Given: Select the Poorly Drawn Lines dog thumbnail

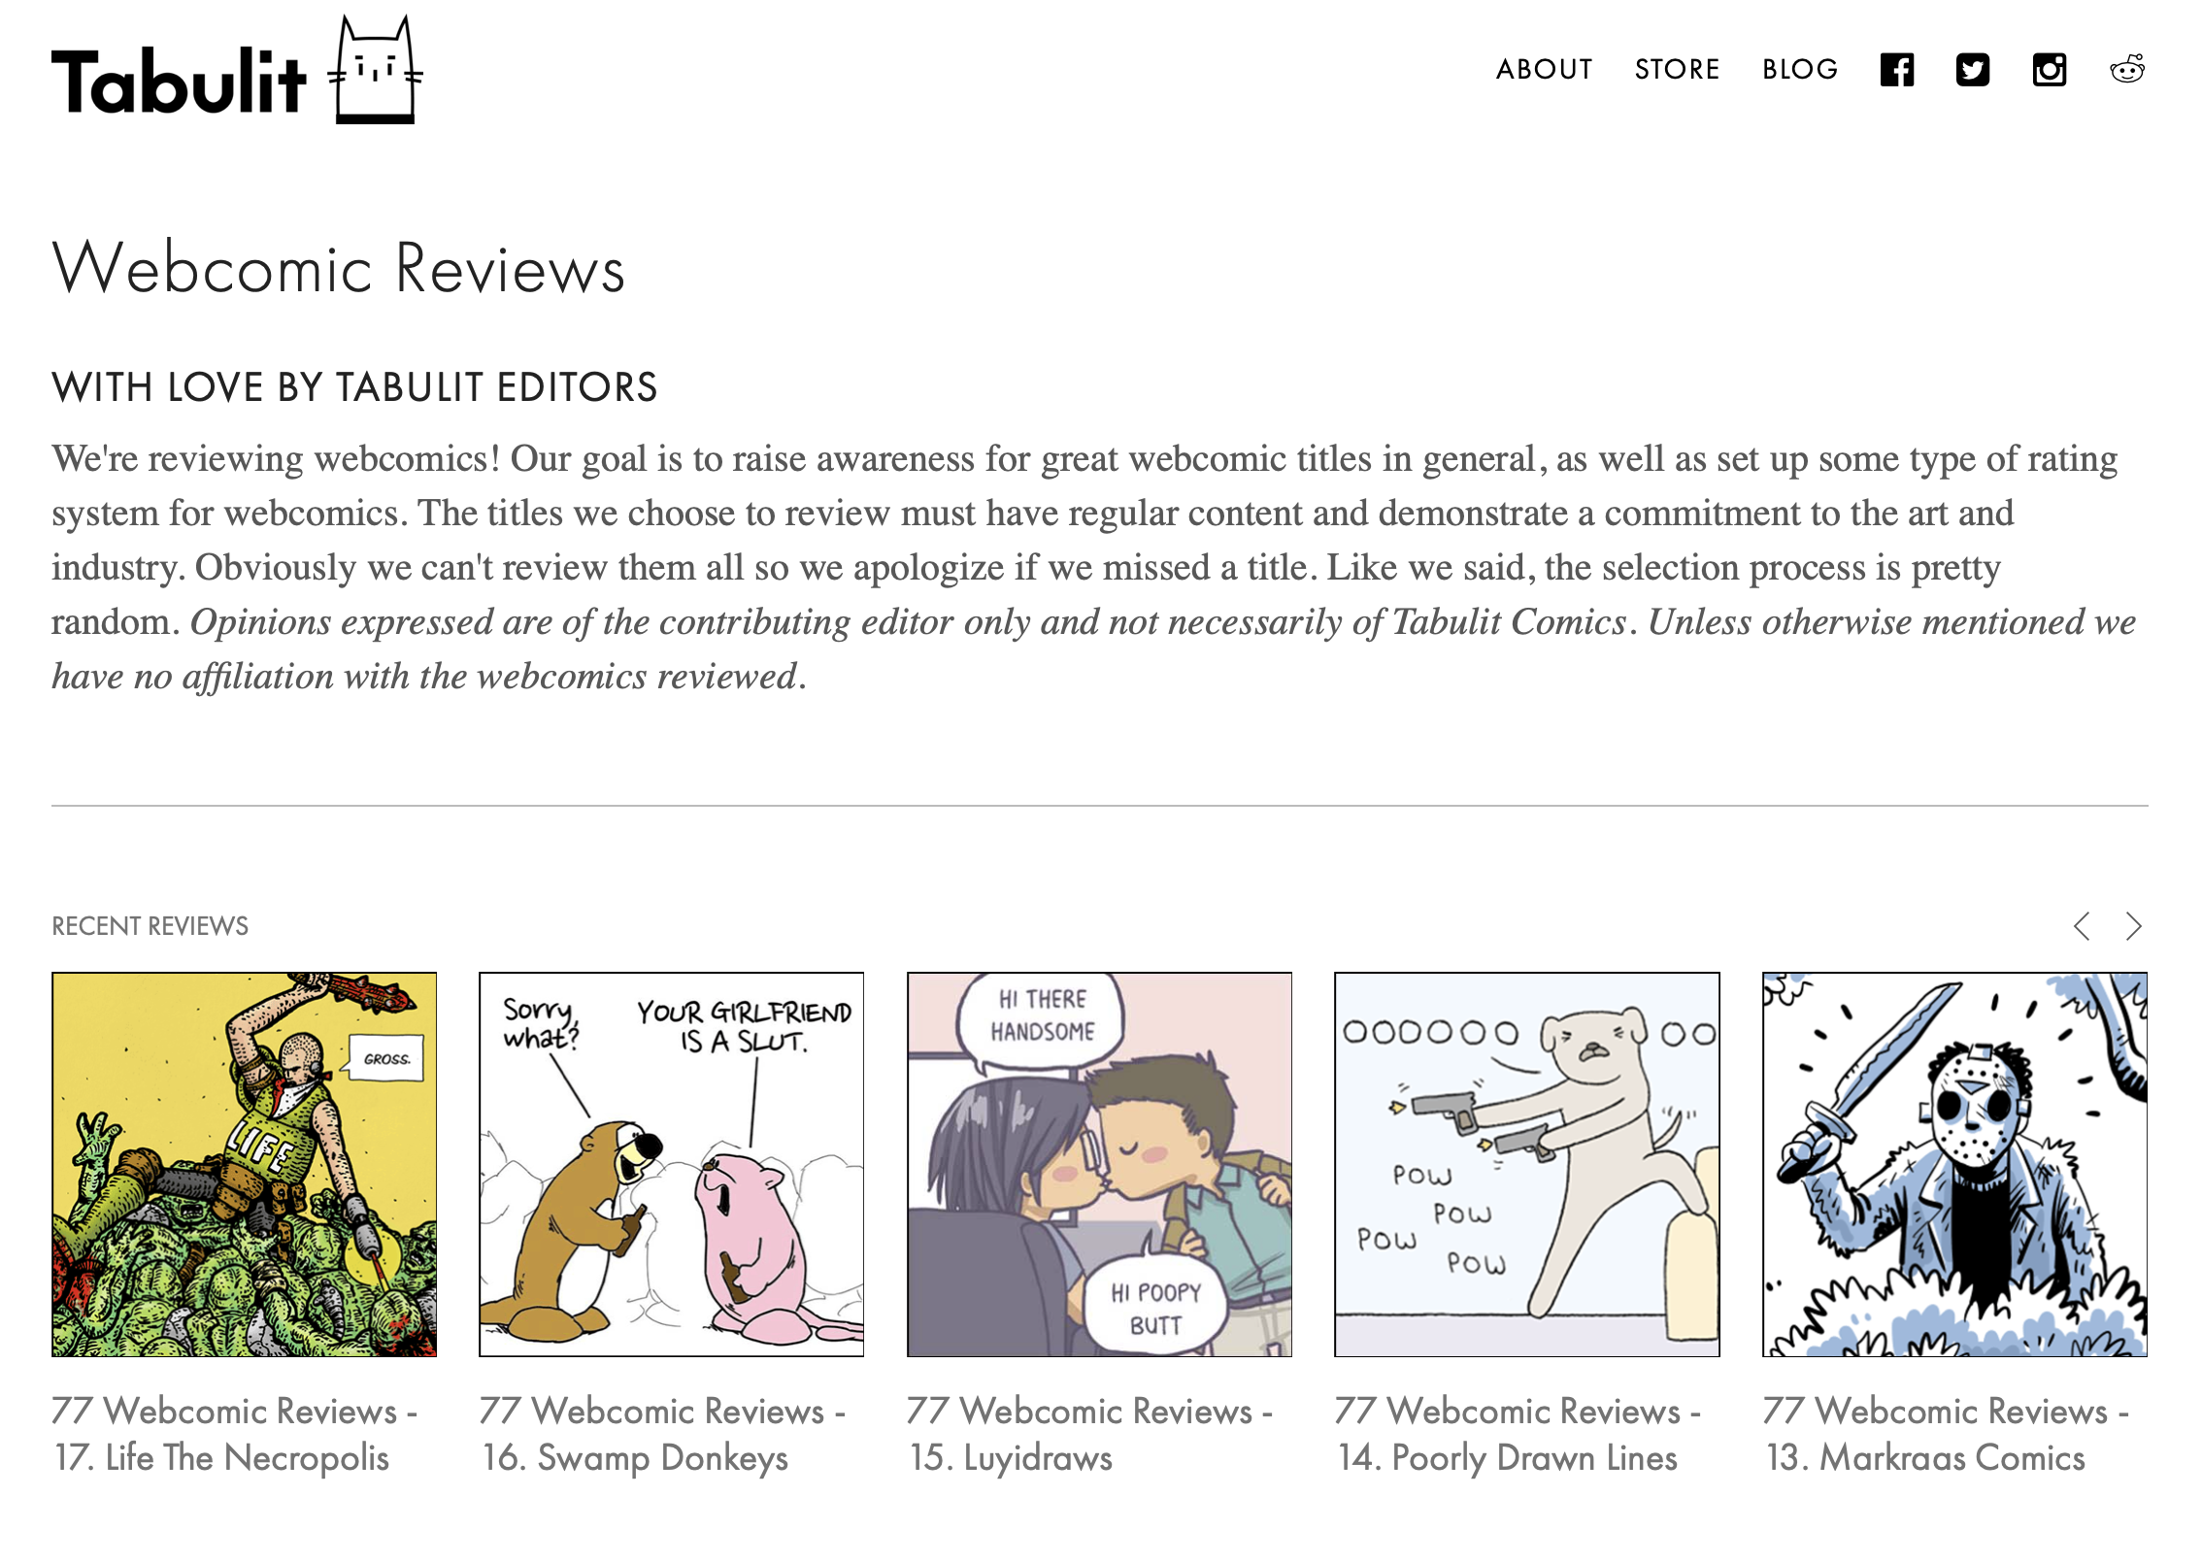Looking at the screenshot, I should tap(1526, 1164).
